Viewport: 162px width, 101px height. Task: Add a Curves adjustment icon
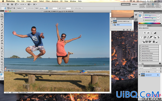point(151,33)
